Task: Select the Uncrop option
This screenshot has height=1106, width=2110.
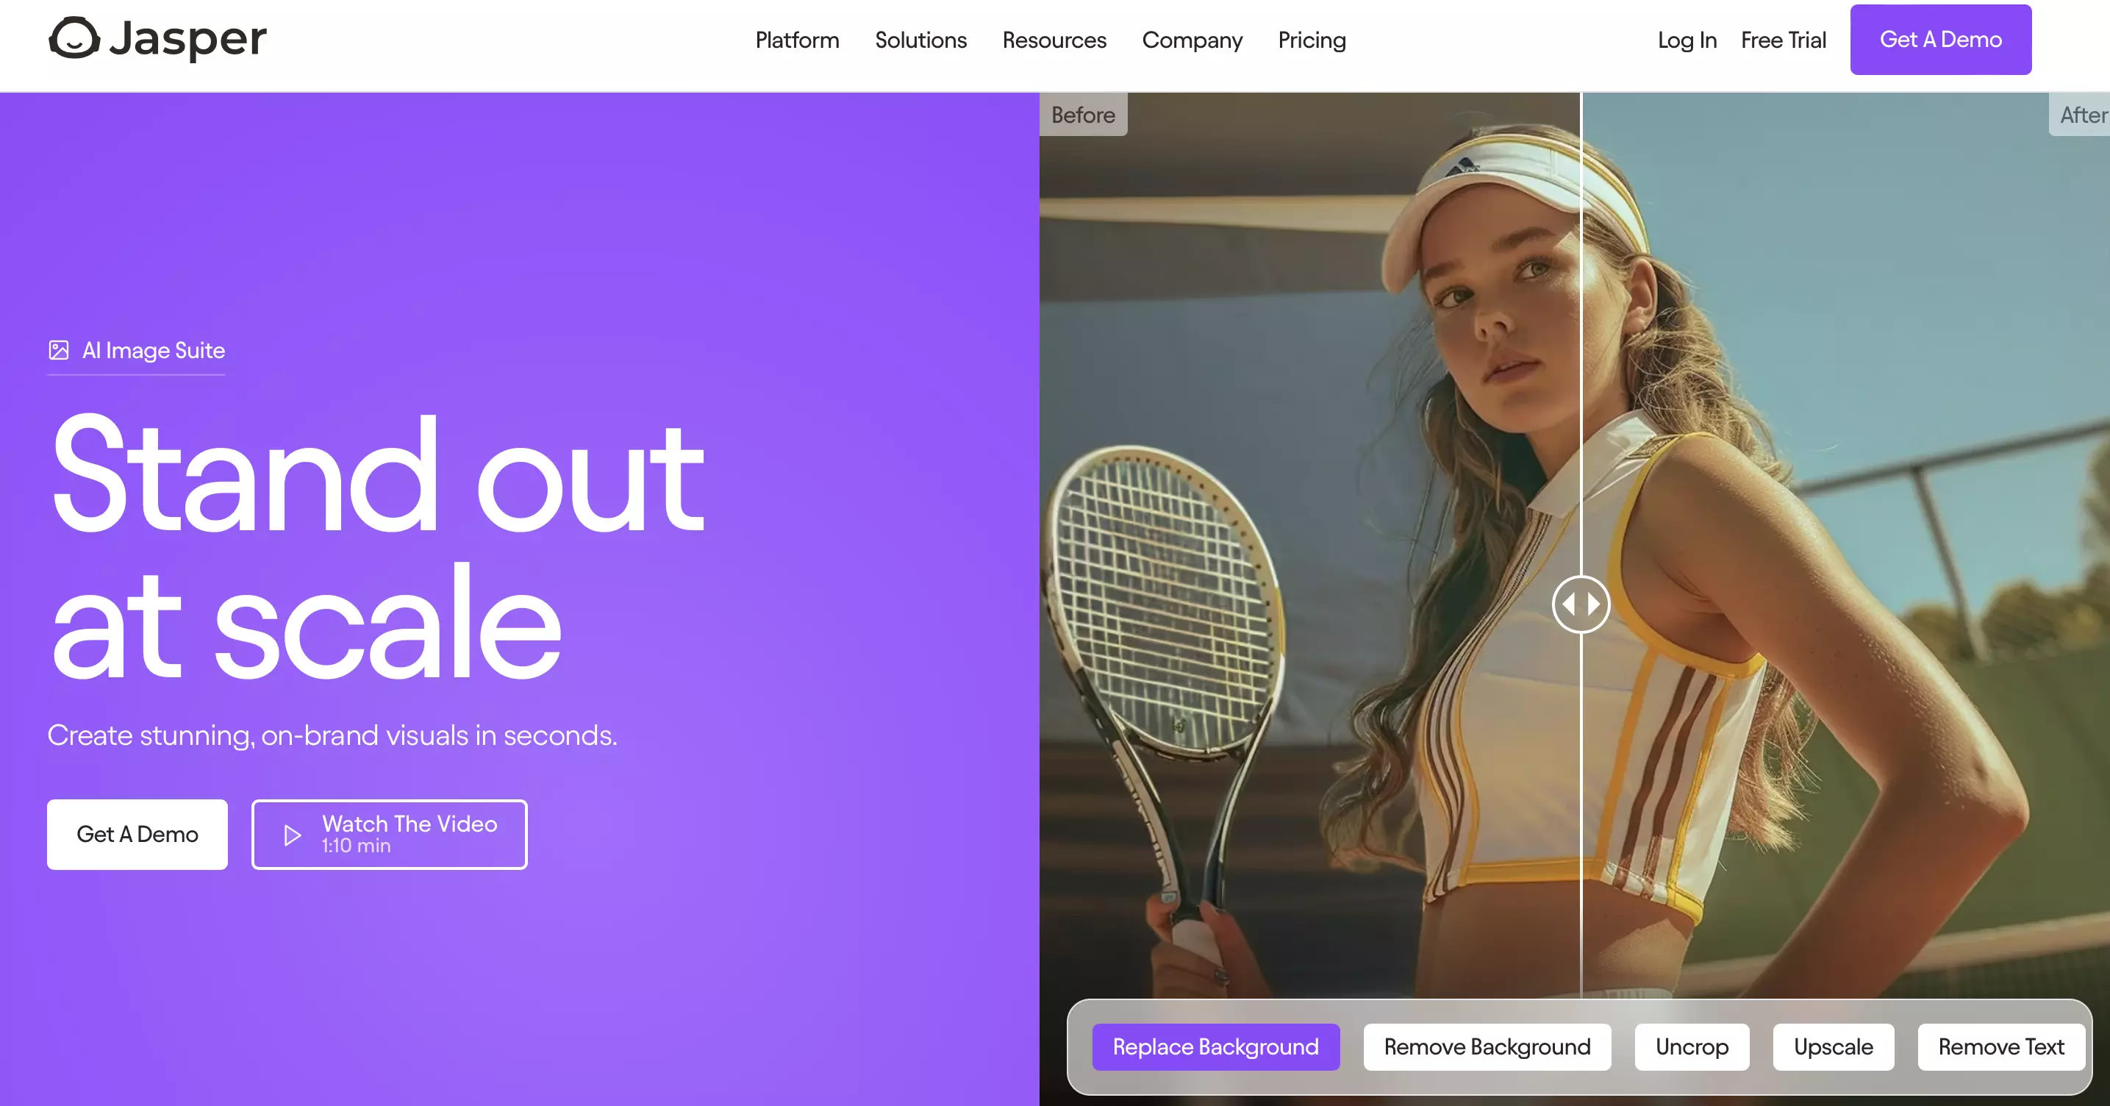Action: [x=1692, y=1046]
